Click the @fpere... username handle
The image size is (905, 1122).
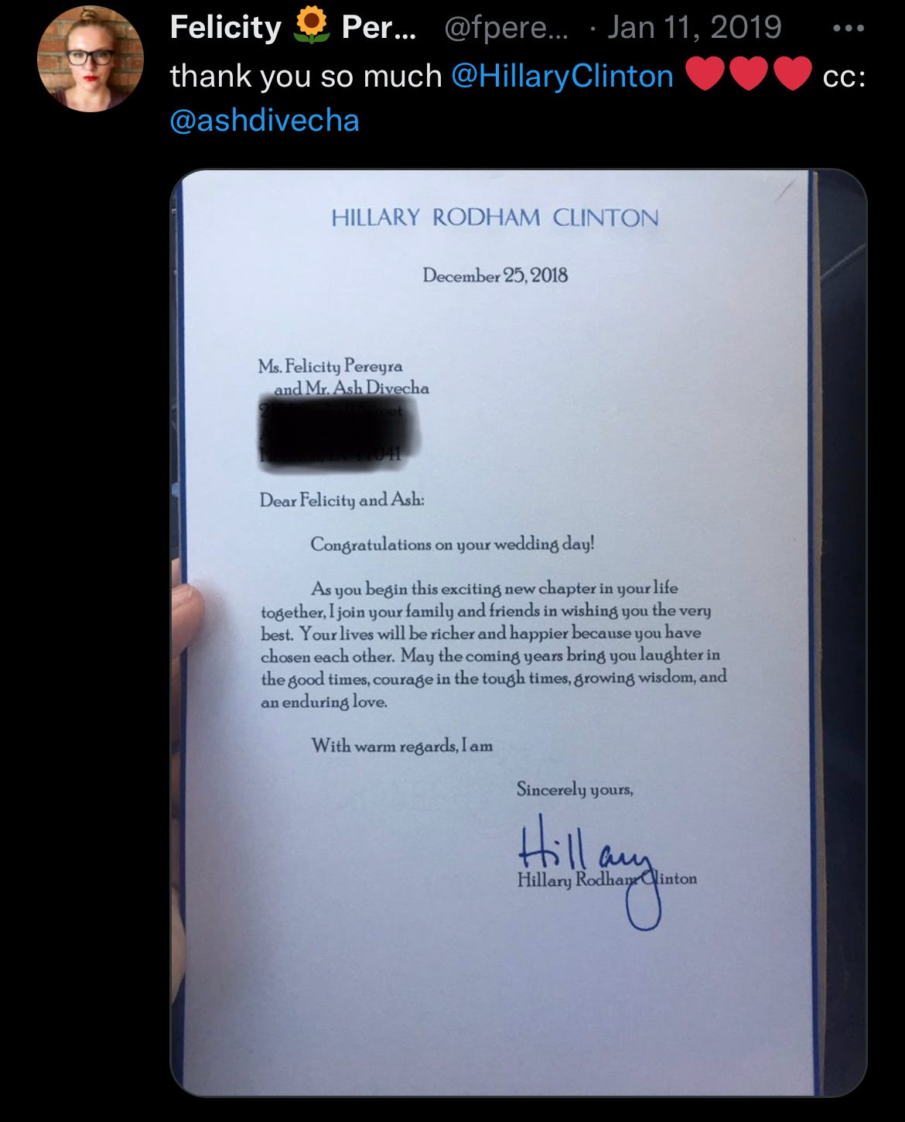507,29
